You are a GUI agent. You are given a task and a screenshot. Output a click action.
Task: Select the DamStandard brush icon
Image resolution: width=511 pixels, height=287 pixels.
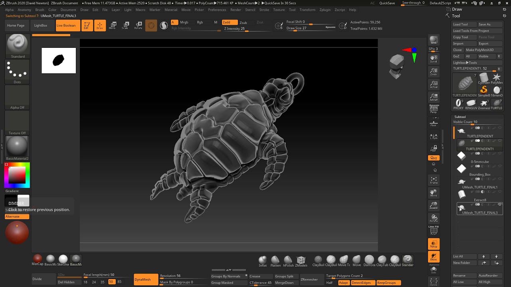[x=369, y=261]
